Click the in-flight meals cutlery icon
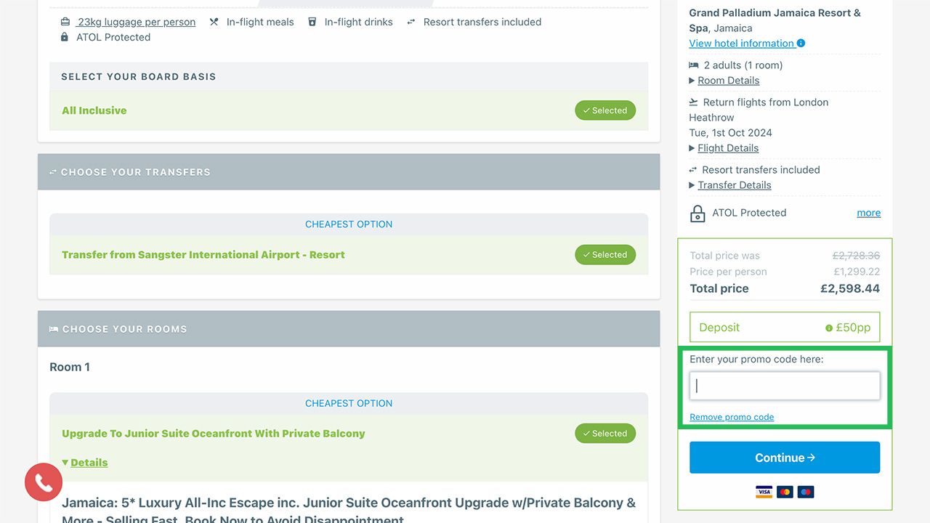Screen dimensions: 930x523 tap(214, 22)
